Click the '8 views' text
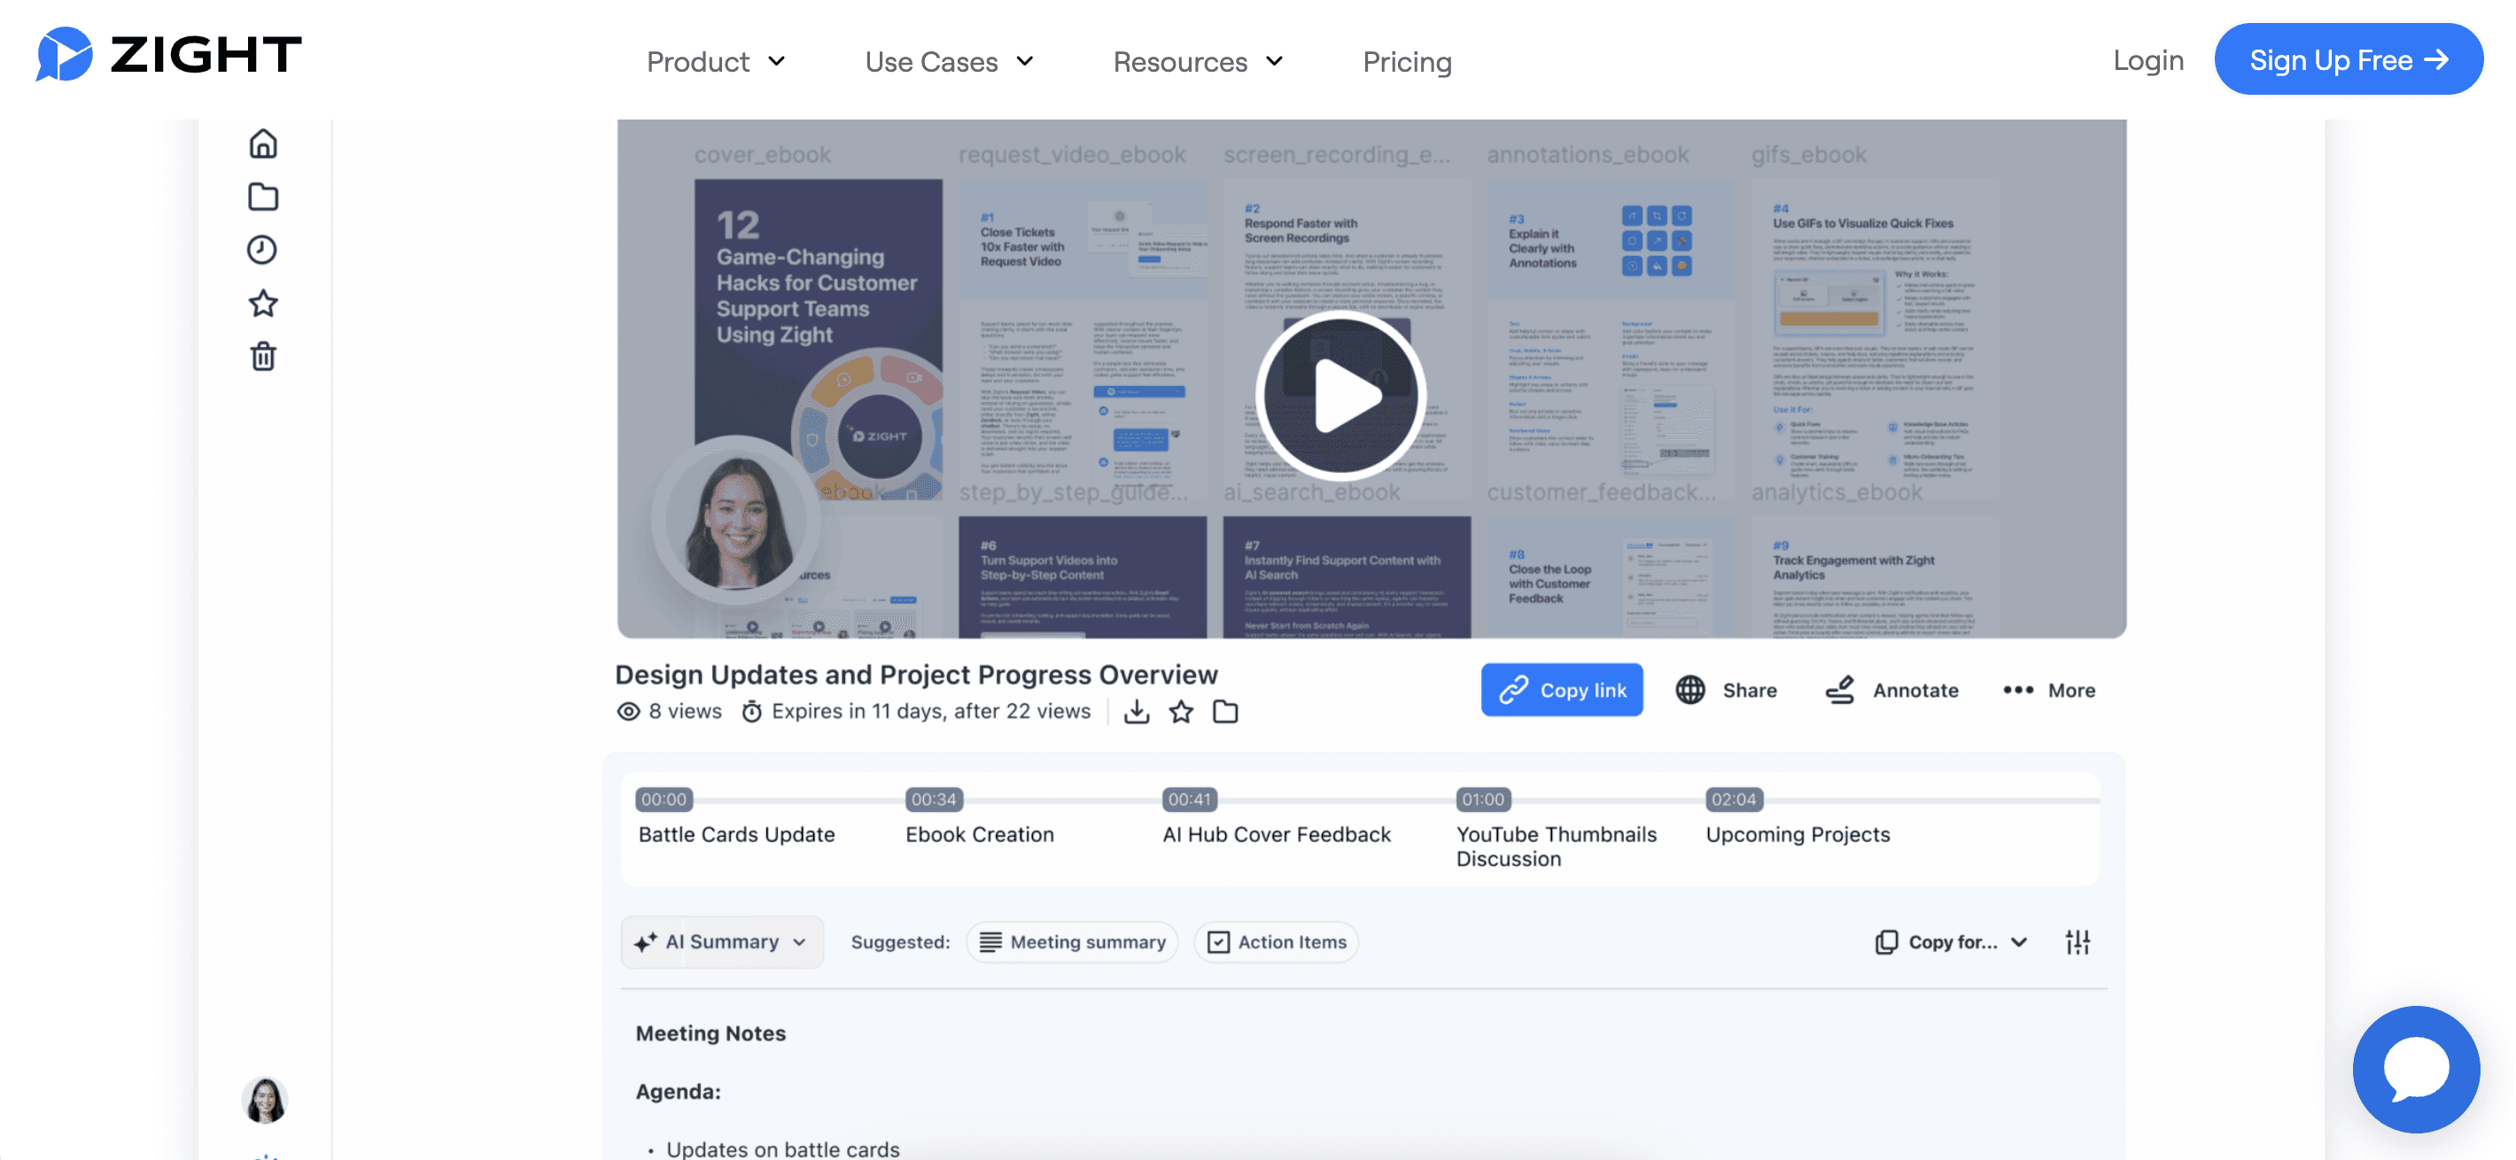The height and width of the screenshot is (1160, 2516). click(685, 712)
